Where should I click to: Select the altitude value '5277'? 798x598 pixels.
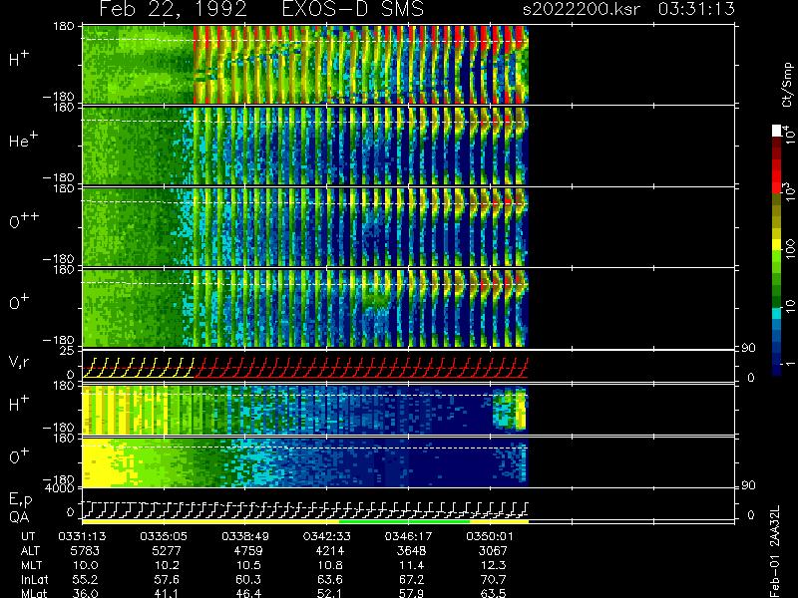point(167,551)
